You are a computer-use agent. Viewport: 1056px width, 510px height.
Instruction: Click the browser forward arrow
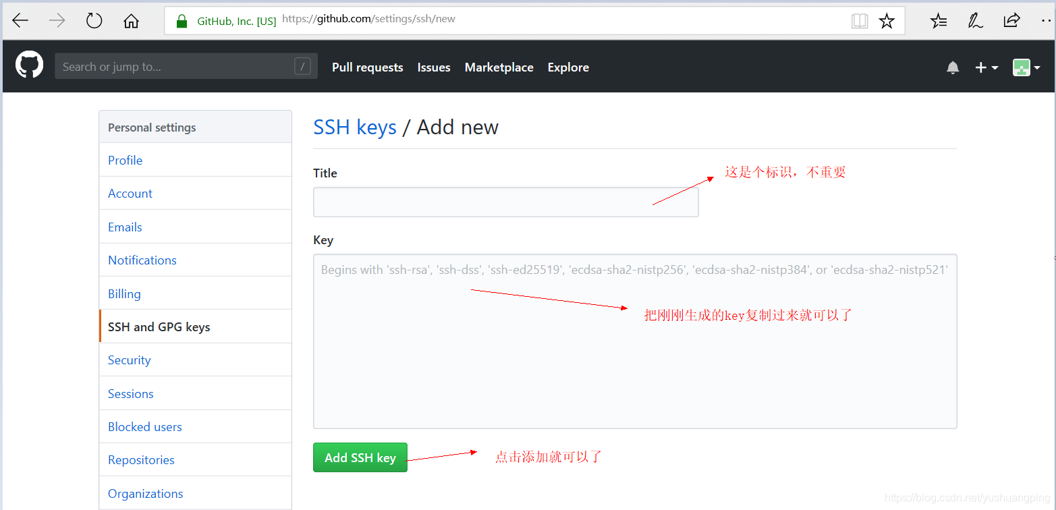coord(57,21)
